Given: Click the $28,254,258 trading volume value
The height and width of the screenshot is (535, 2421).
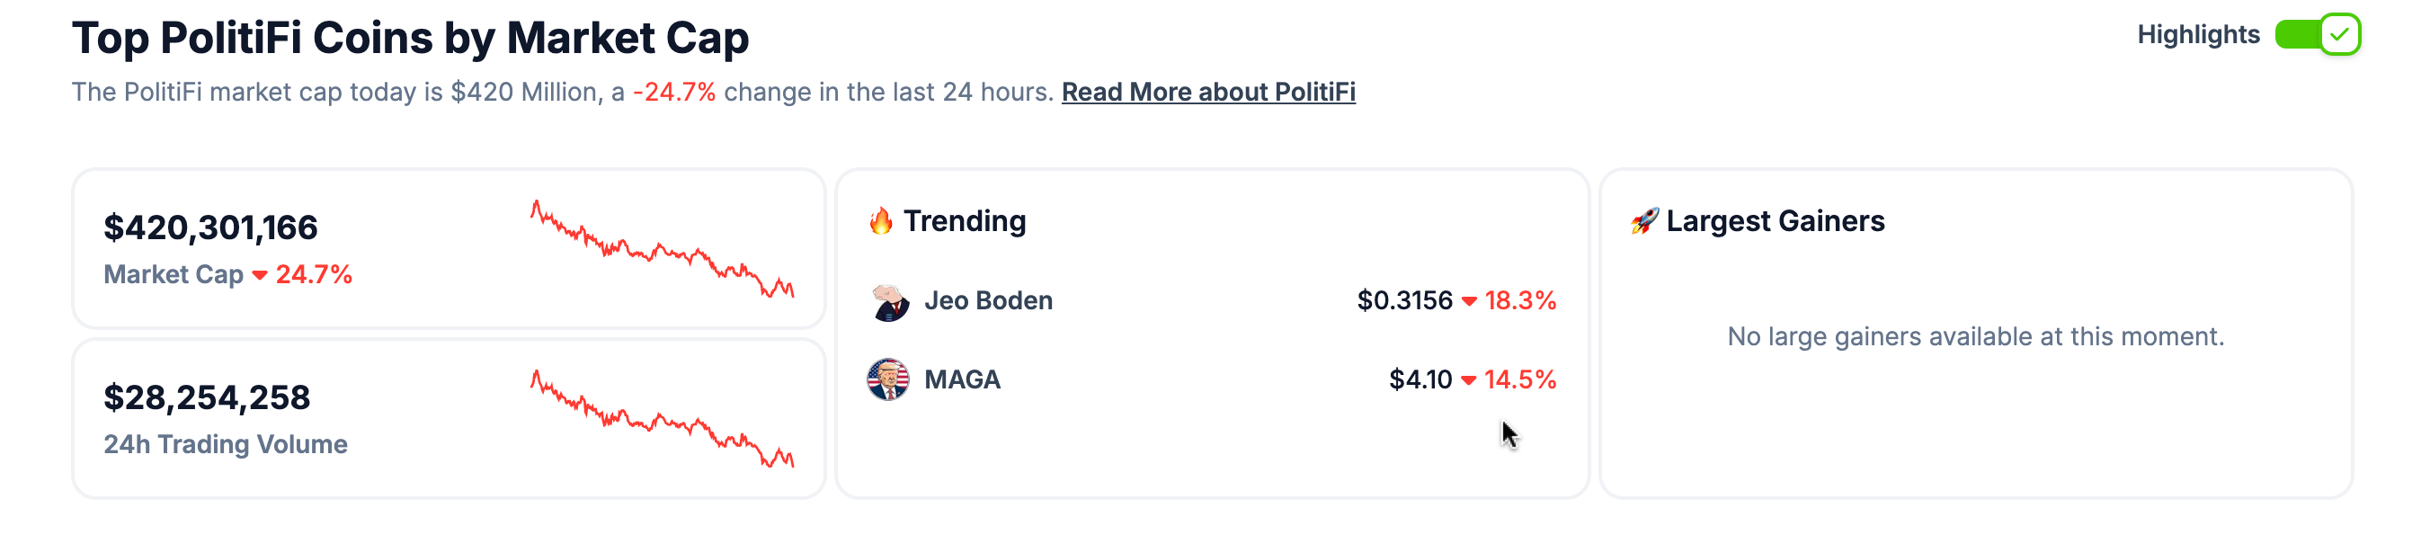Looking at the screenshot, I should [x=207, y=397].
